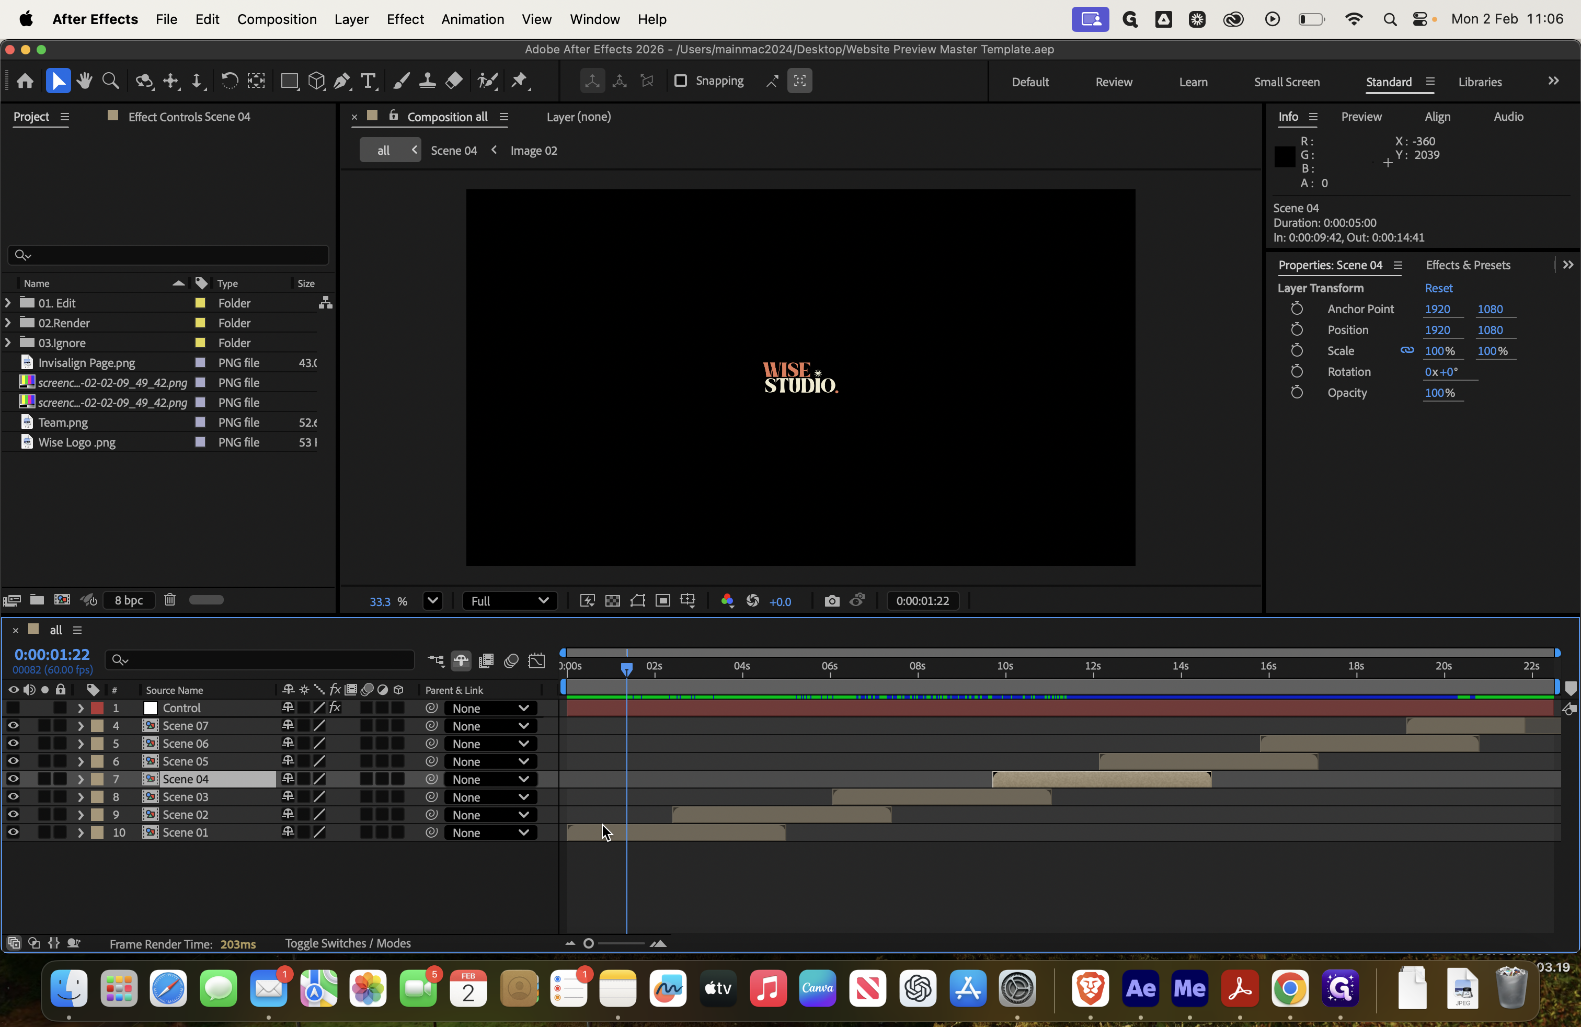Enable the Snapping checkbox

[680, 81]
